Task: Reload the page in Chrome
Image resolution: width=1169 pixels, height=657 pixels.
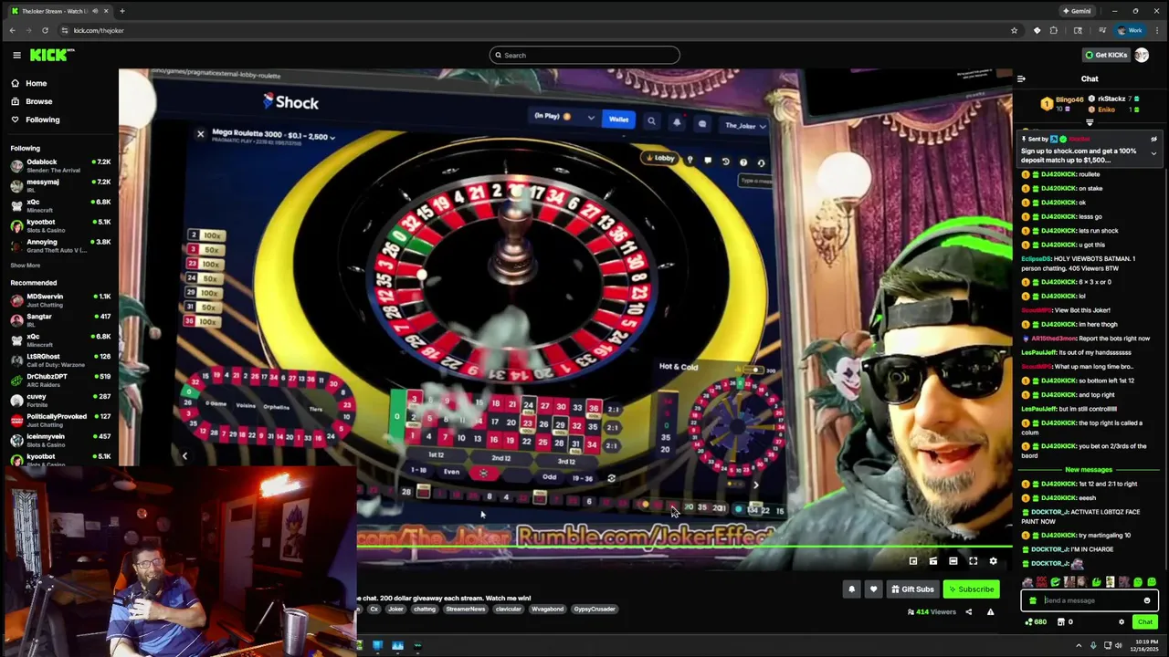Action: coord(45,30)
